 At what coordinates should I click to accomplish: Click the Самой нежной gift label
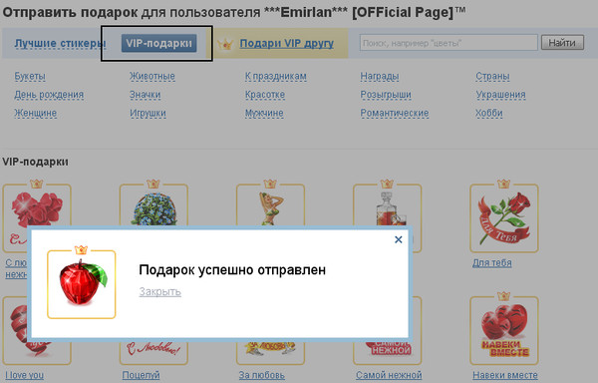pyautogui.click(x=389, y=375)
